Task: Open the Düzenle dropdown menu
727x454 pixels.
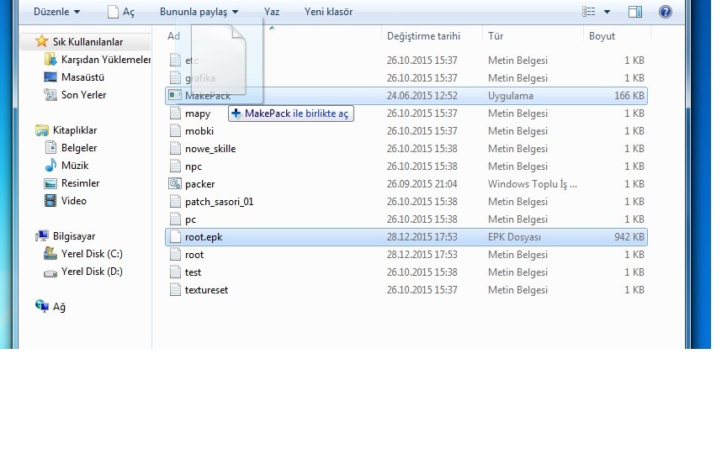Action: 56,12
